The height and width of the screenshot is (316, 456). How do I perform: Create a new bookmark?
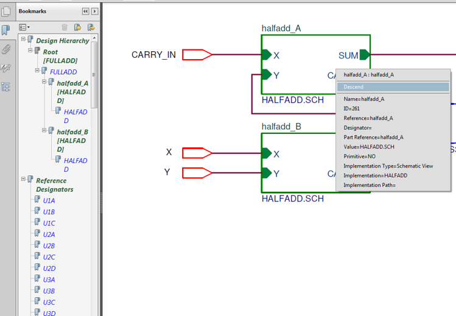pyautogui.click(x=77, y=27)
